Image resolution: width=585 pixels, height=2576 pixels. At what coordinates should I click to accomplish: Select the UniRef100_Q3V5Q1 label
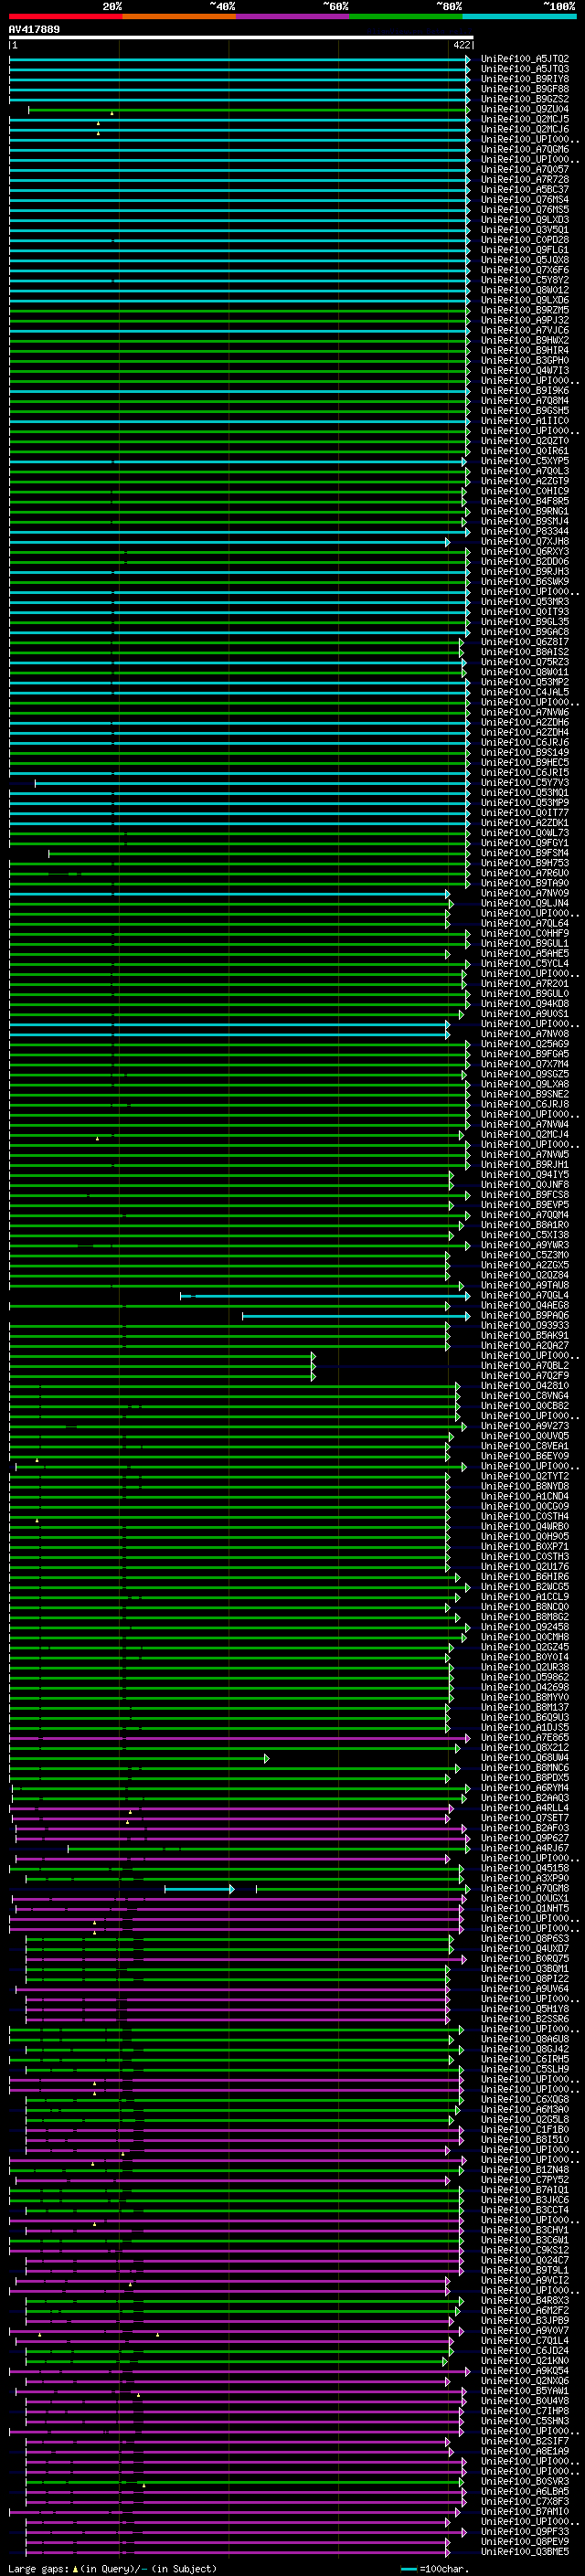coord(525,230)
